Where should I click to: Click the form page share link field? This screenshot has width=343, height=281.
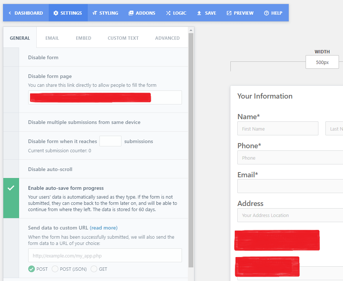point(105,97)
